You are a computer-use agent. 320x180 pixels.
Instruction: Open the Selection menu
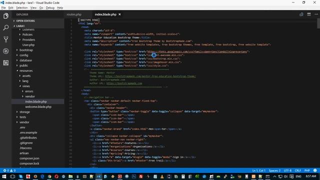click(x=21, y=8)
